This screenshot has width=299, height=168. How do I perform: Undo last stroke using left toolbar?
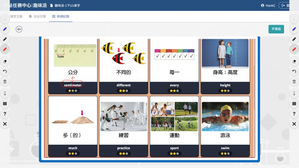pyautogui.click(x=5, y=71)
